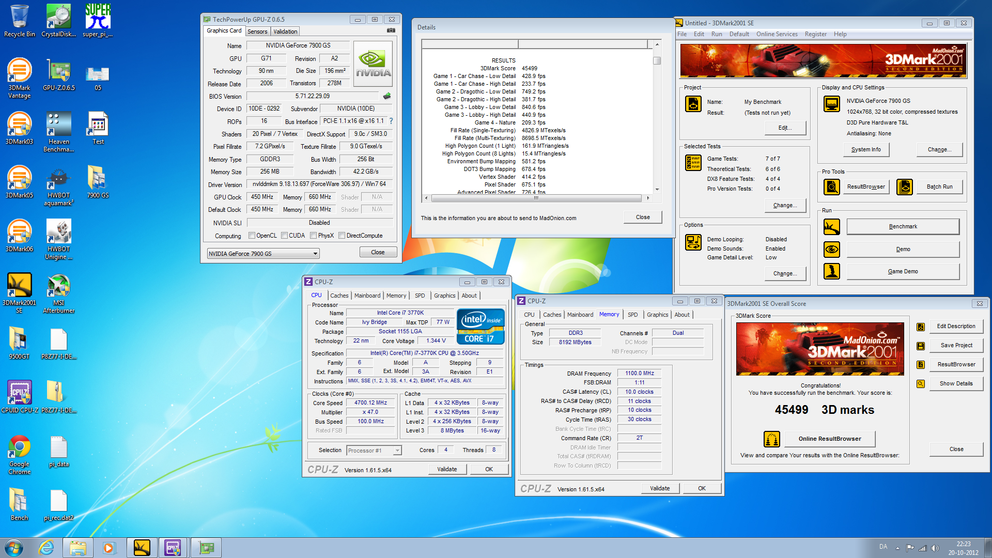The height and width of the screenshot is (558, 992).
Task: Click the Demo eye icon in 3DMark2001
Action: 832,249
